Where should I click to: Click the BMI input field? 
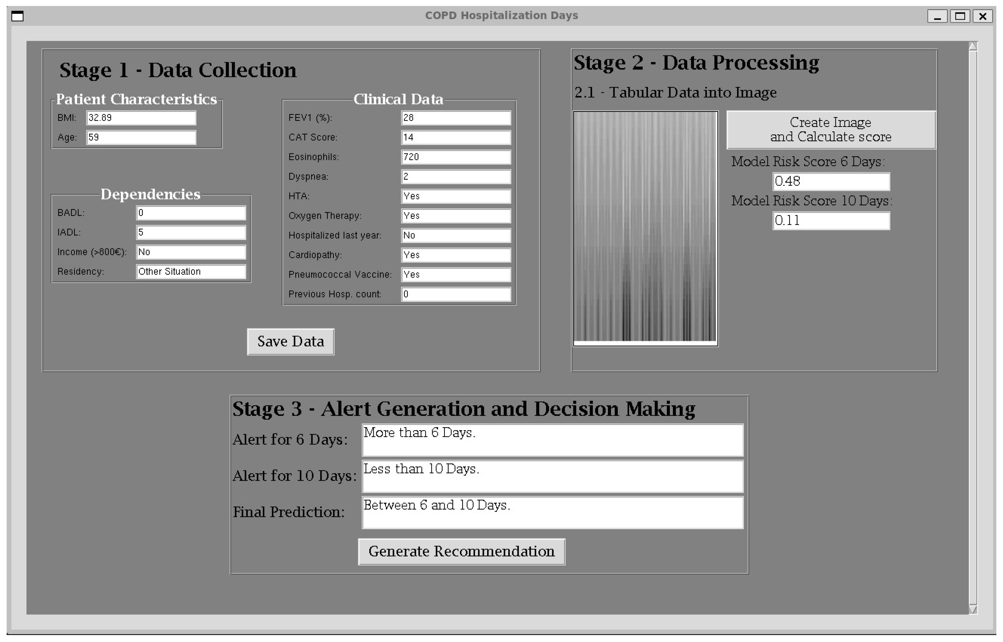click(x=141, y=118)
